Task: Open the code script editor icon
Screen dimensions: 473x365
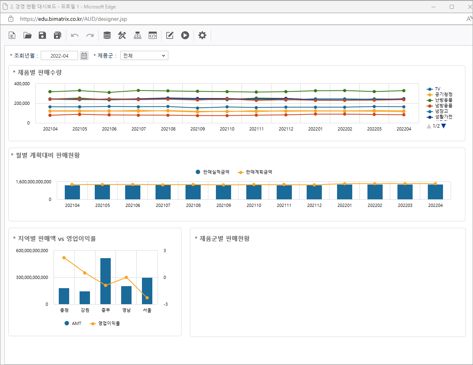Action: pyautogui.click(x=152, y=35)
